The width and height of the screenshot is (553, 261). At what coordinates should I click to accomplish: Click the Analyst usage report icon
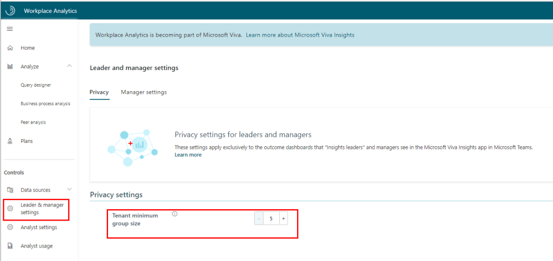[x=10, y=246]
